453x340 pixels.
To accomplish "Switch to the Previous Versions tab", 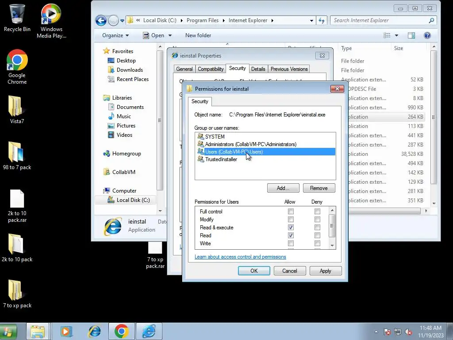I will click(x=289, y=69).
